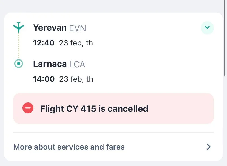Click the departure date under Yerevan
Viewport: 227px width, 166px height.
(x=76, y=43)
